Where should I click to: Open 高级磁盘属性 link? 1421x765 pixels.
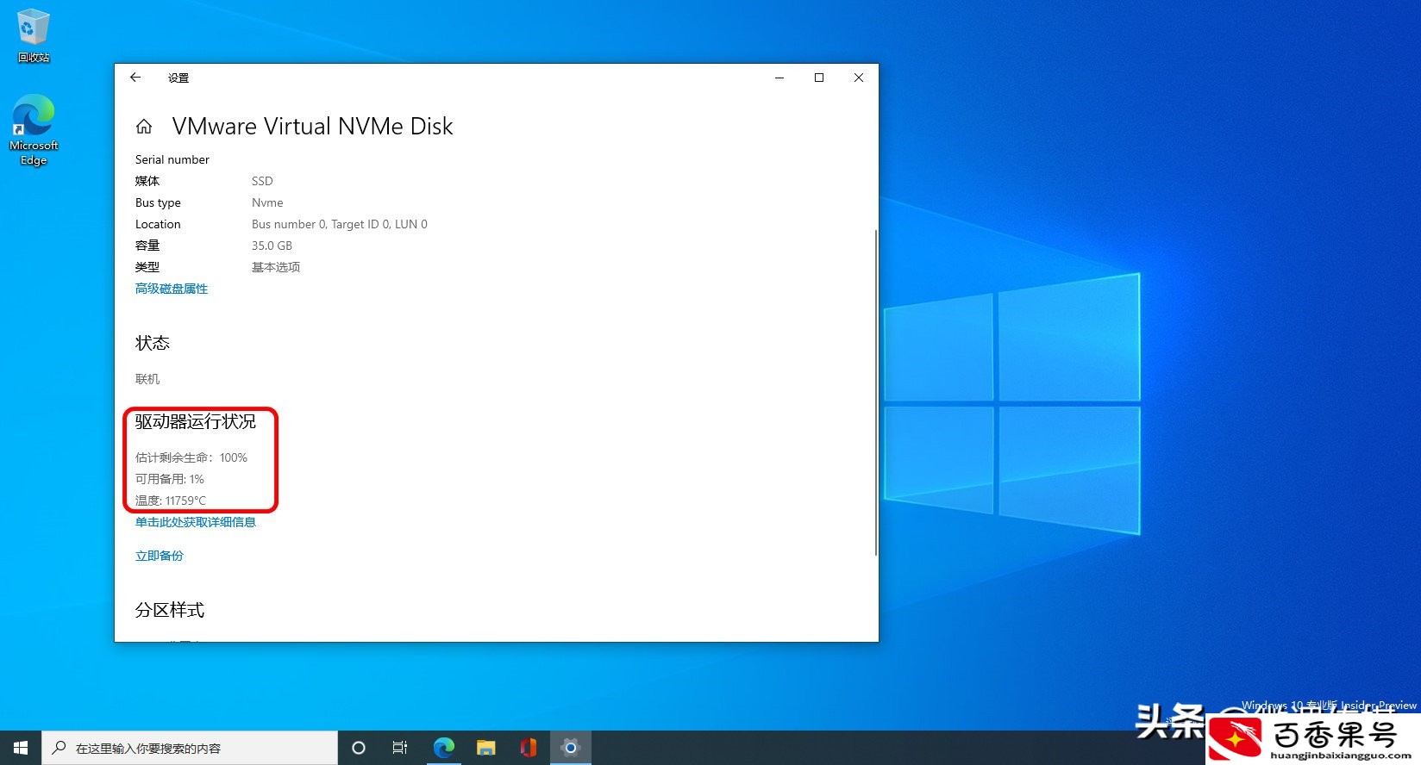172,289
